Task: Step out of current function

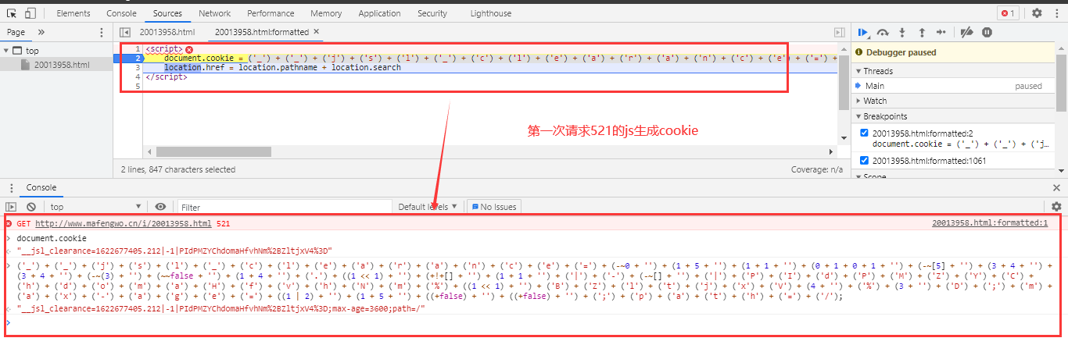Action: [x=922, y=32]
